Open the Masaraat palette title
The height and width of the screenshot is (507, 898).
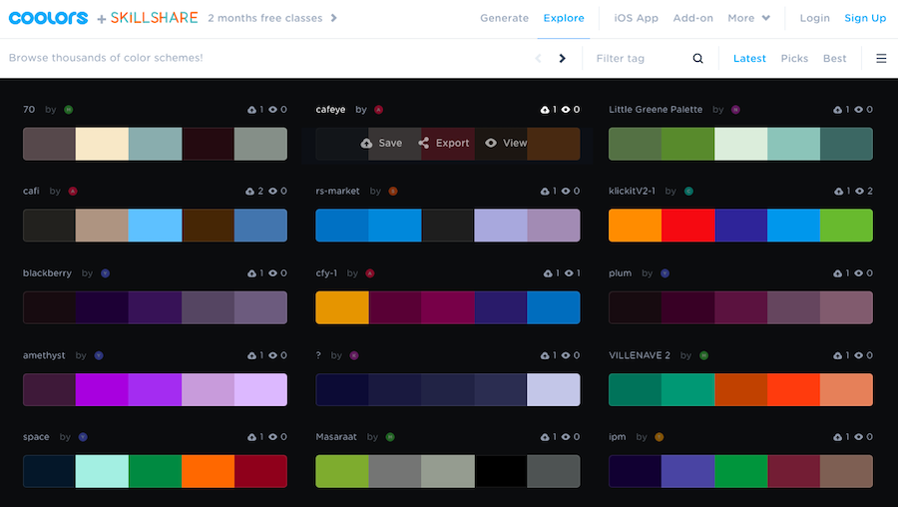click(336, 437)
